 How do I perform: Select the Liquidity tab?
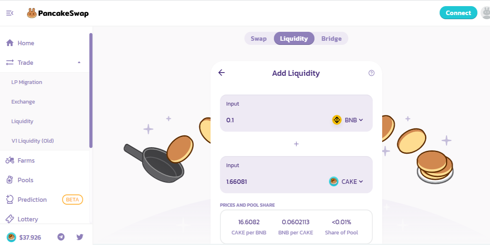click(x=294, y=38)
